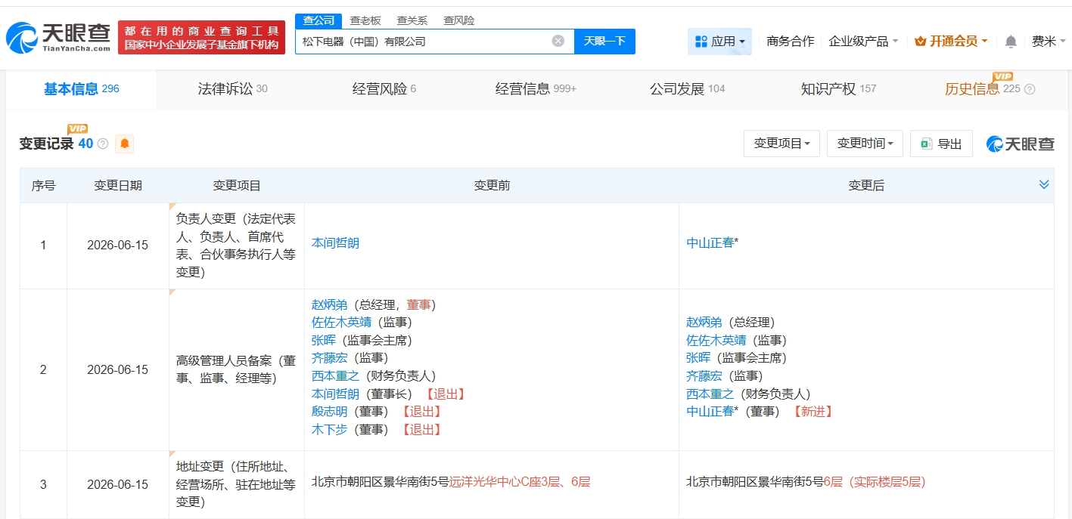Click new address text 6层(实际楼层5层)
The image size is (1072, 519).
pos(874,482)
